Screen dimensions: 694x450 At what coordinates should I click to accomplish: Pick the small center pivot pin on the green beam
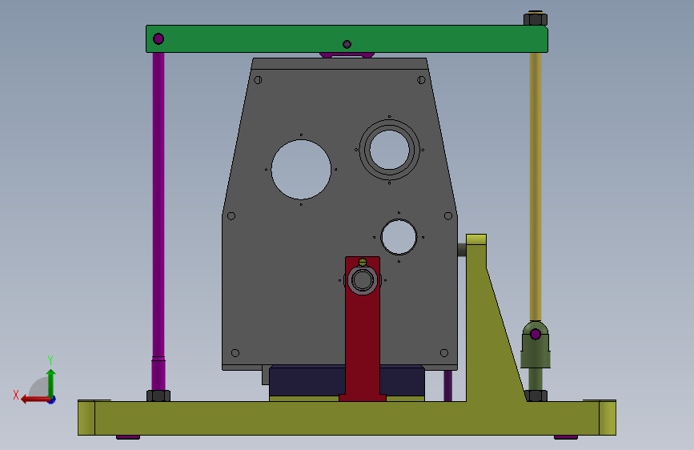pyautogui.click(x=347, y=44)
